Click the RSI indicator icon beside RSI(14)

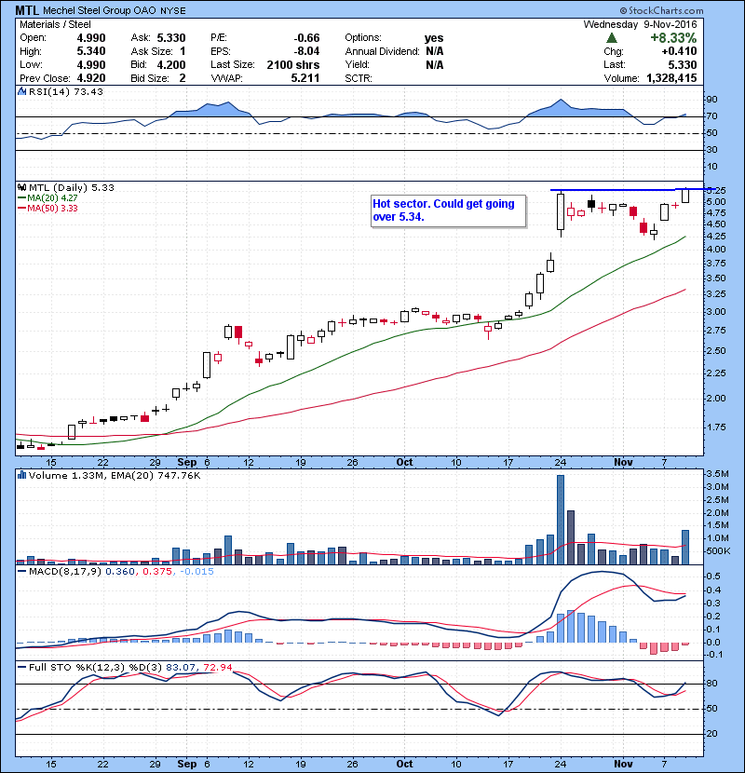(21, 91)
